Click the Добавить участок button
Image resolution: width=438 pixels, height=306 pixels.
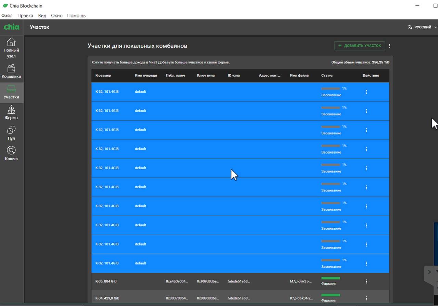360,46
